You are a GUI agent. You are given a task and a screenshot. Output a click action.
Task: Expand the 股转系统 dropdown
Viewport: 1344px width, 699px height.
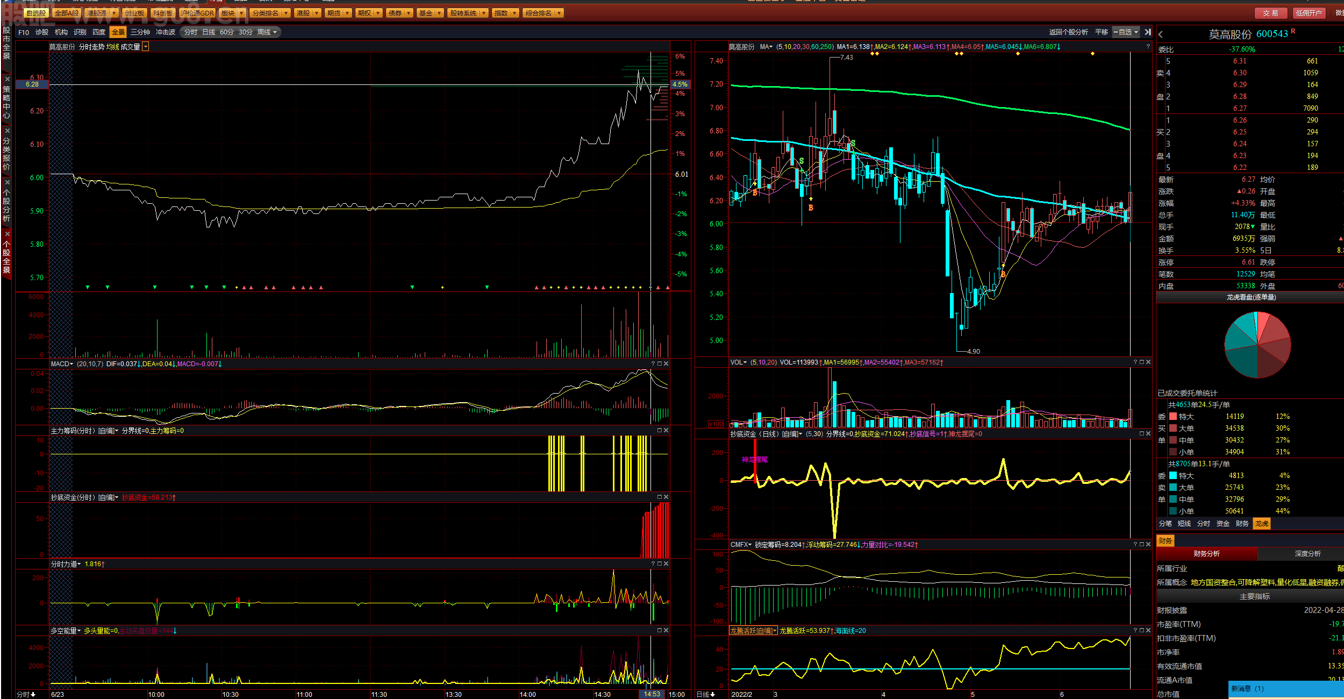click(x=484, y=13)
